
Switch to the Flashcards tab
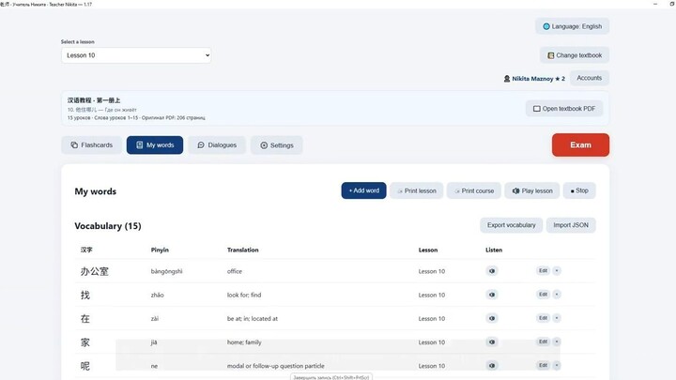(x=91, y=145)
